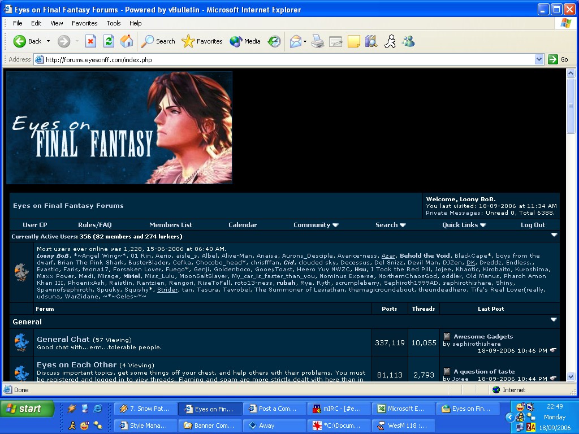Click the ZoneAlarm ZA tray icon
Image resolution: width=579 pixels, height=434 pixels.
click(x=531, y=427)
